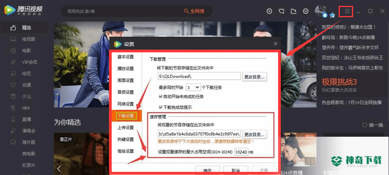389x175 pixels.
Task: Select the 画面设置 tab
Action: tap(126, 80)
